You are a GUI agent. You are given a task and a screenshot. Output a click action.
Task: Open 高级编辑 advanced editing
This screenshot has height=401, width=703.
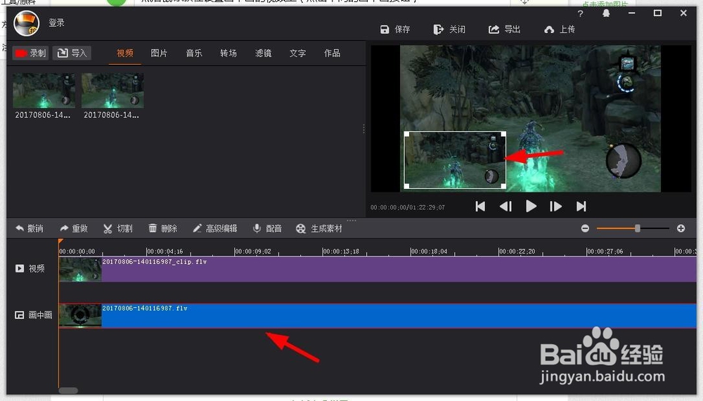coord(214,229)
